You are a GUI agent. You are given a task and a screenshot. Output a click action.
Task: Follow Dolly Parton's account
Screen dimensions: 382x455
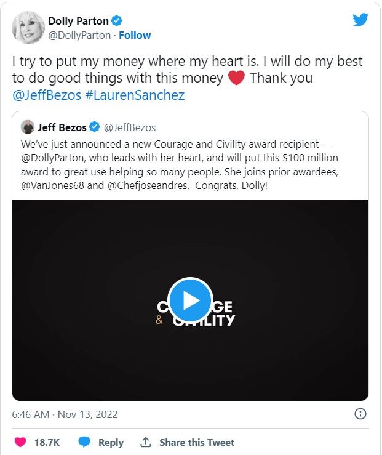[x=135, y=35]
